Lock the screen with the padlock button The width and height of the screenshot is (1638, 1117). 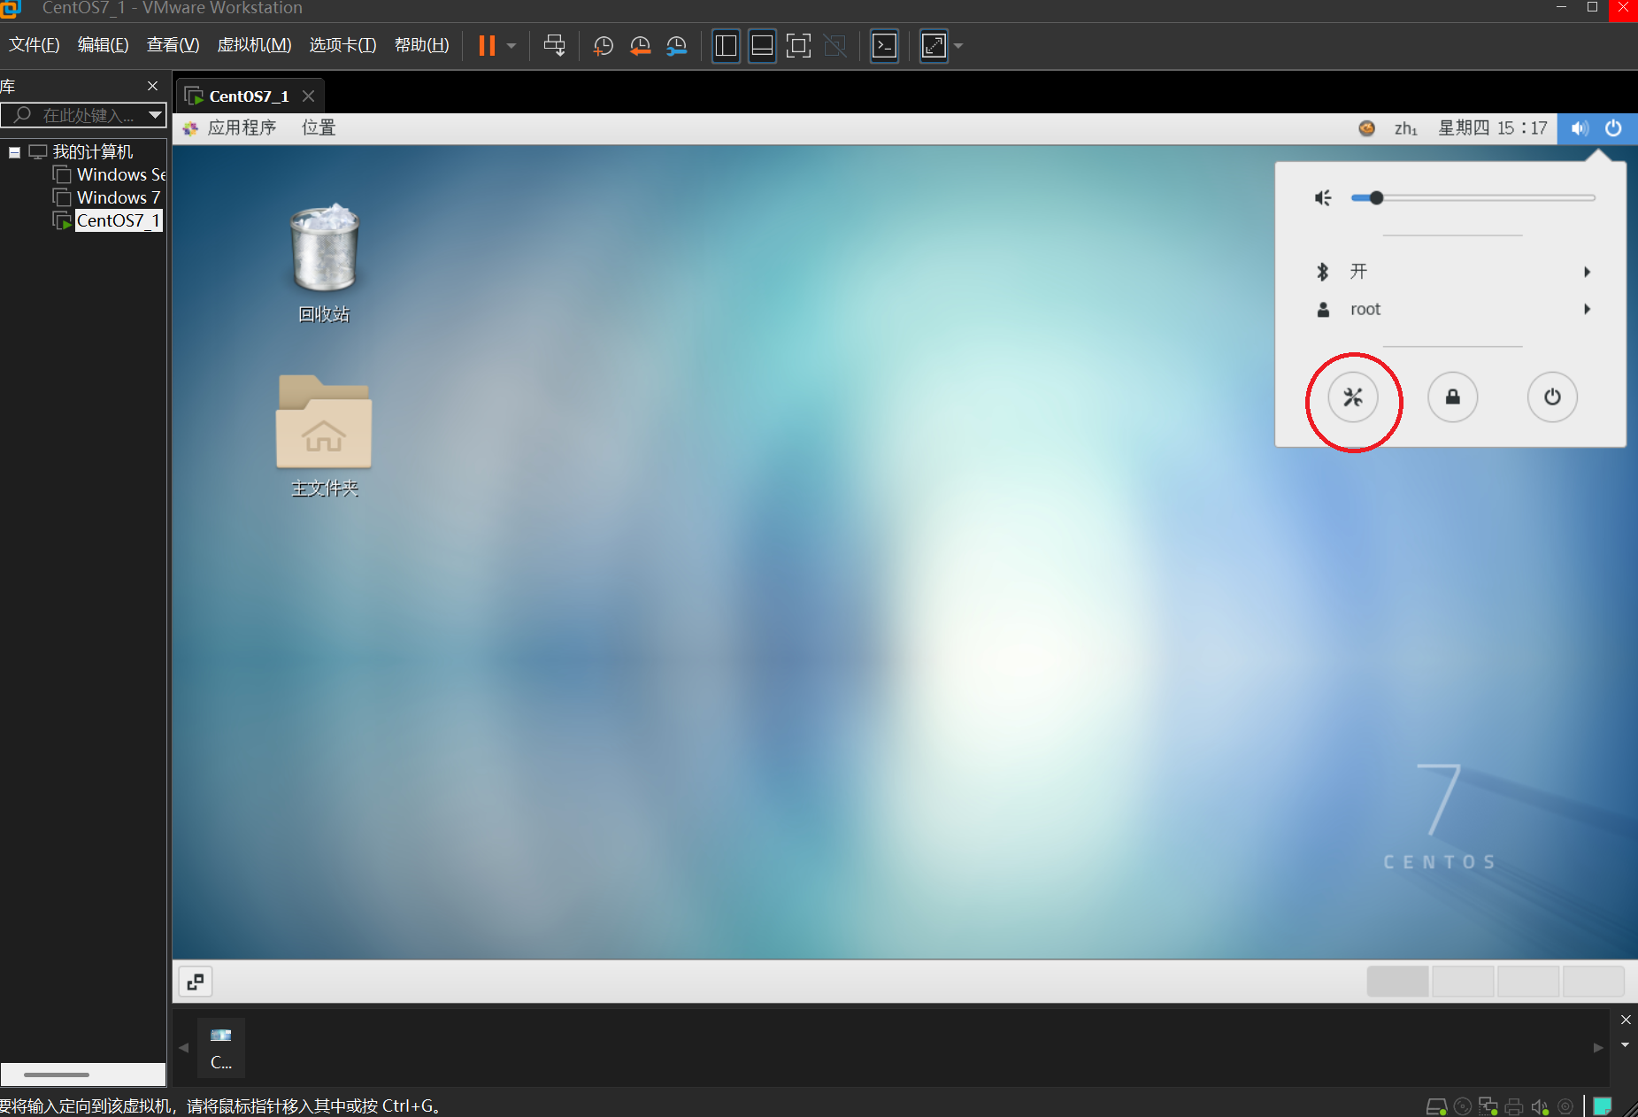tap(1453, 397)
